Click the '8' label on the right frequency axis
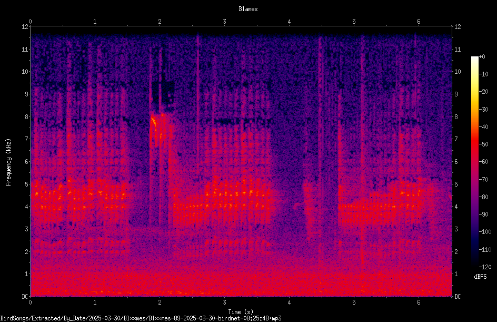The width and height of the screenshot is (497, 322). tap(456, 117)
